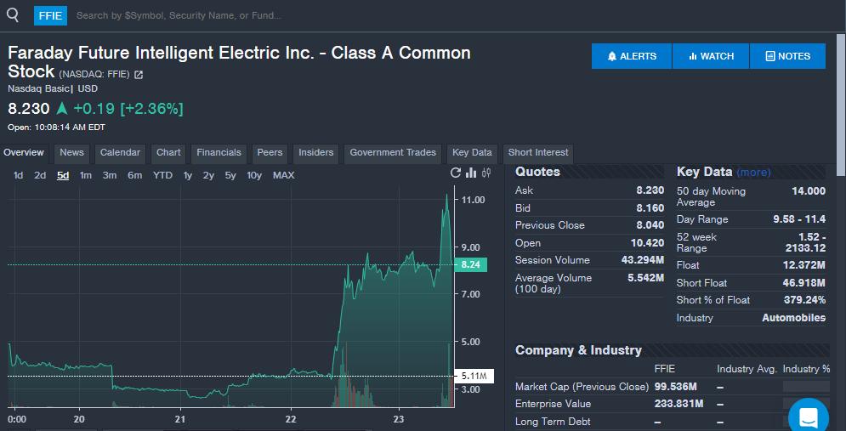846x431 pixels.
Task: Select the 1m chart range
Action: point(86,175)
